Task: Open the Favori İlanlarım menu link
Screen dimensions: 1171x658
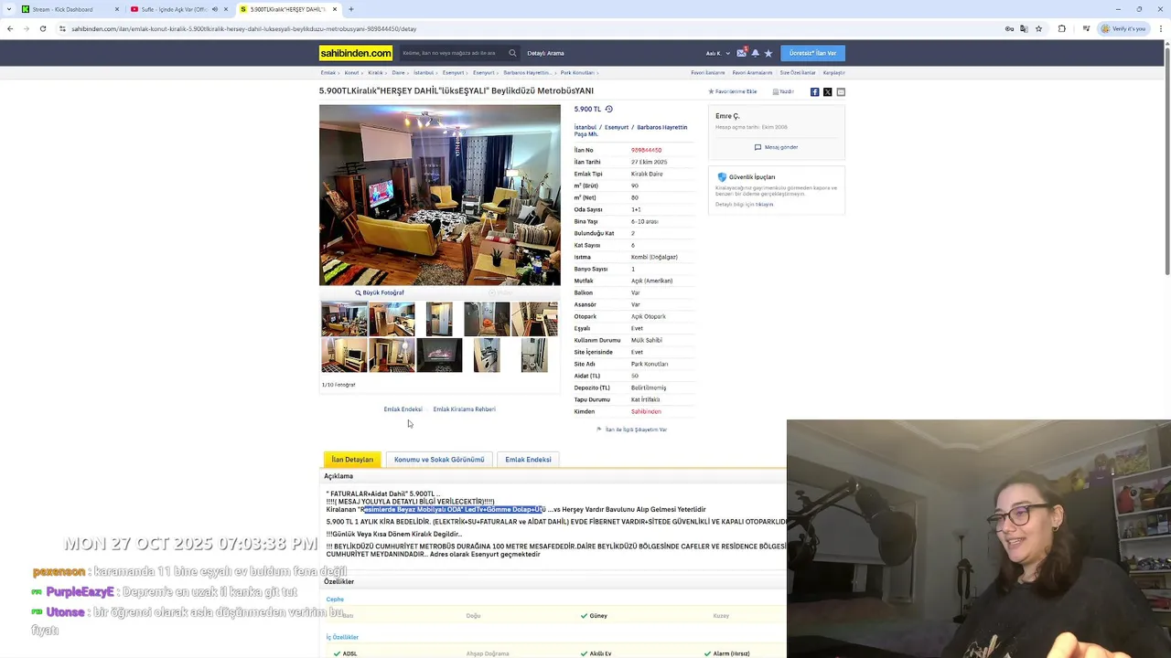Action: (x=708, y=73)
